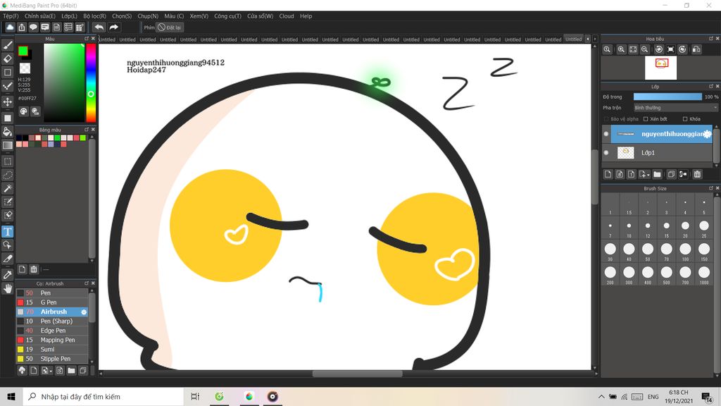
Task: Select the Text tool
Action: point(7,231)
